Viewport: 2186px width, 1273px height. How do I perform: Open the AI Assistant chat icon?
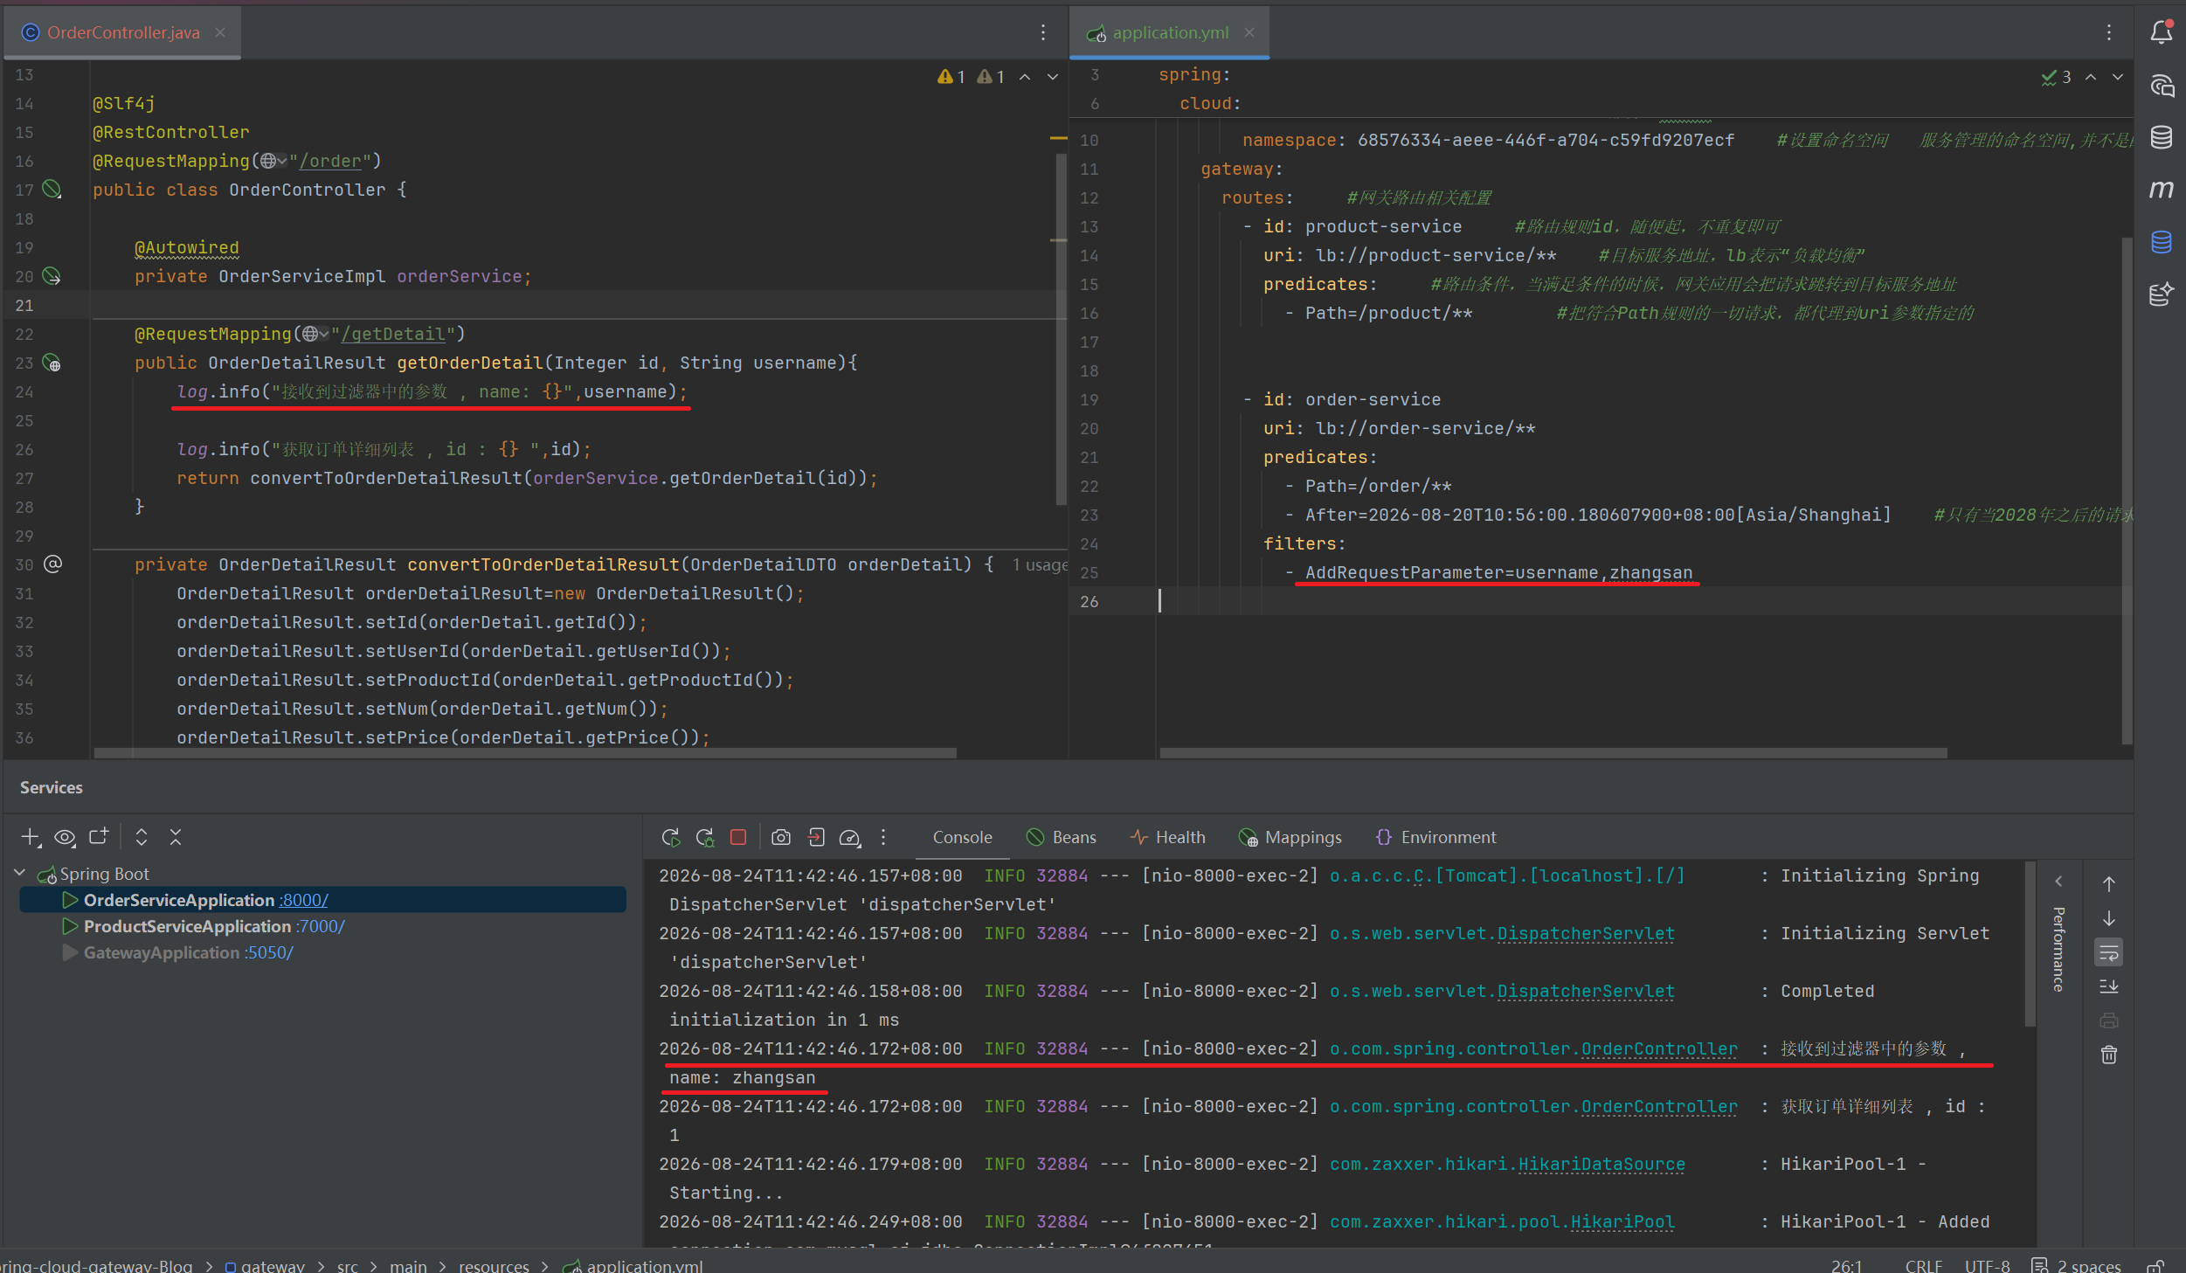[2162, 86]
